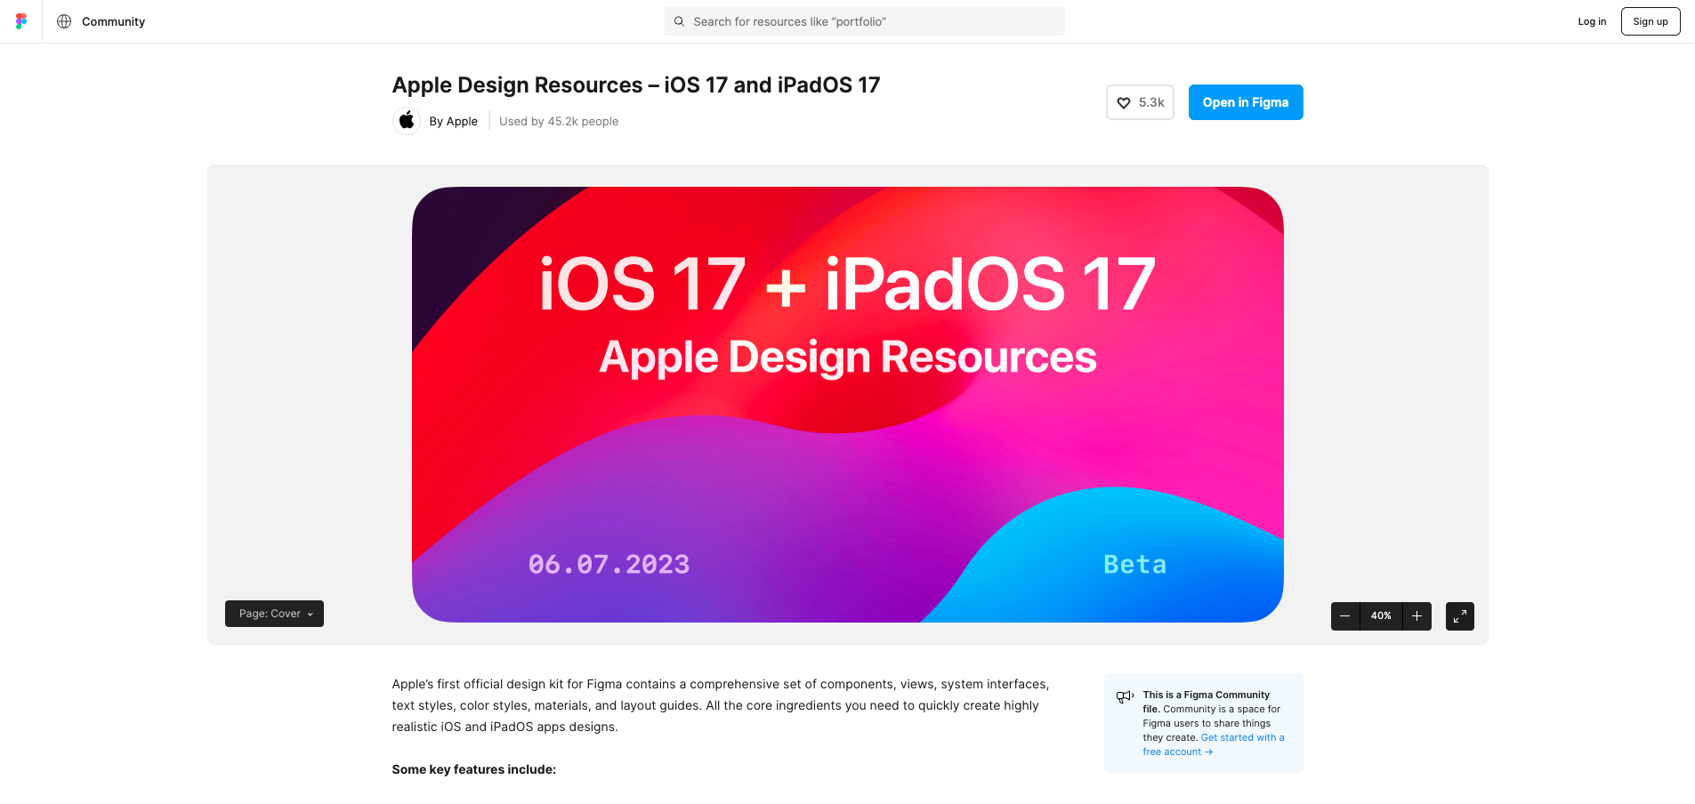The width and height of the screenshot is (1695, 804).
Task: Zoom in with the plus icon
Action: click(x=1417, y=616)
